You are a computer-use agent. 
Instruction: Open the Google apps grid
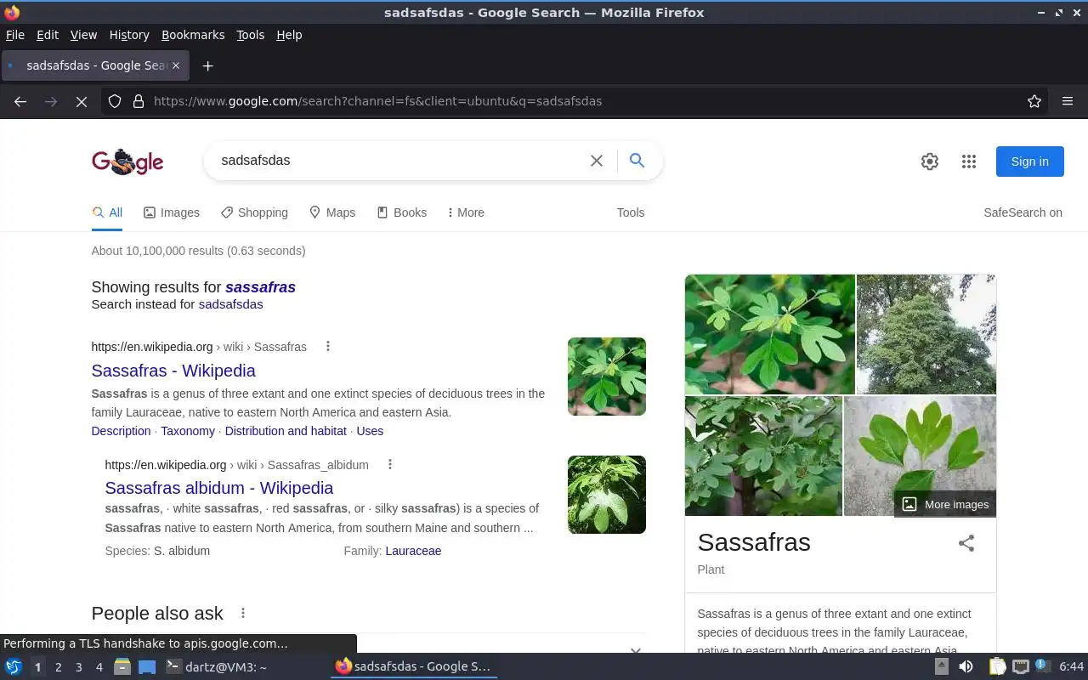[x=969, y=161]
